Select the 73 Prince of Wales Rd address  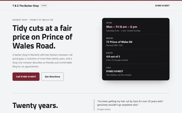(x=119, y=42)
